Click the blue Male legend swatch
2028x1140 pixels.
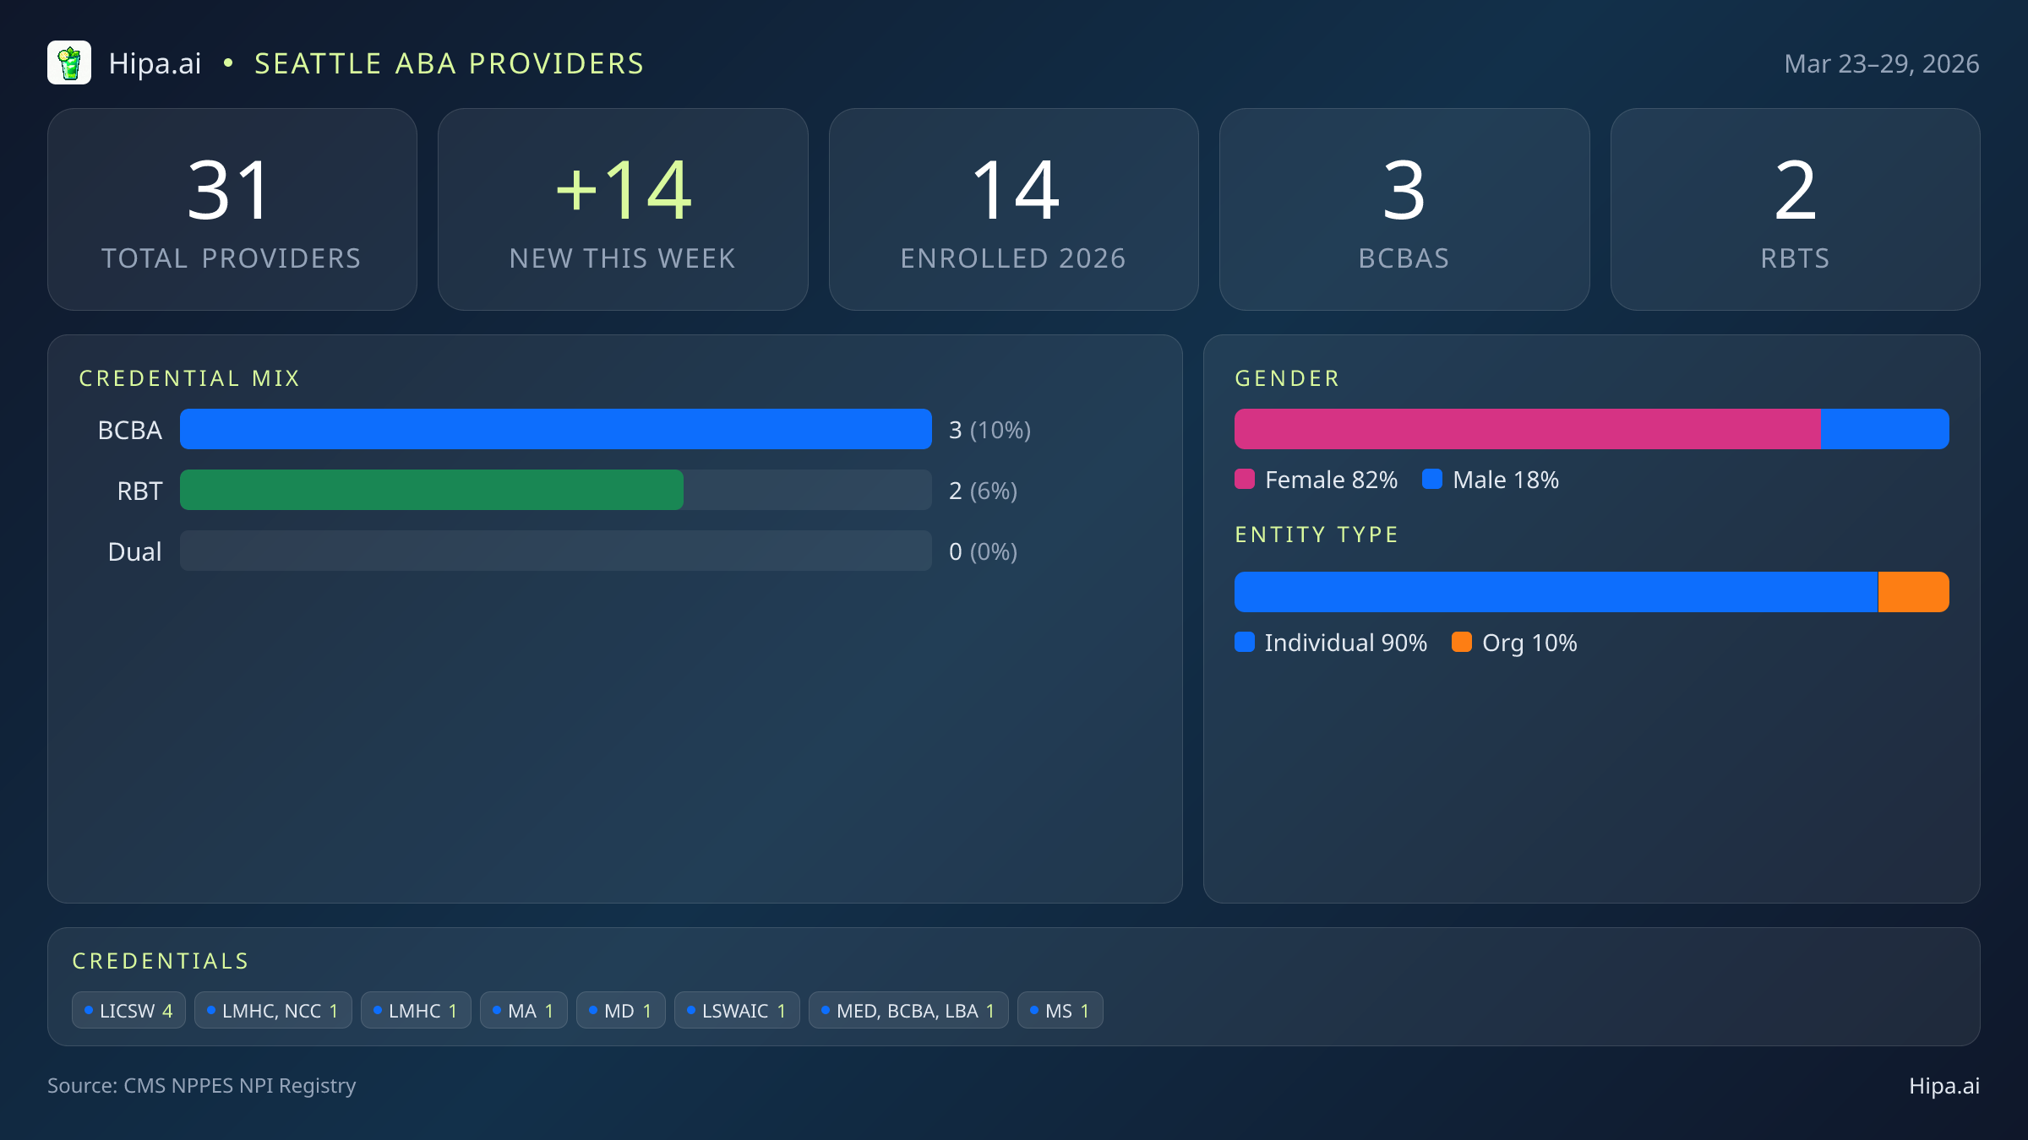tap(1432, 480)
